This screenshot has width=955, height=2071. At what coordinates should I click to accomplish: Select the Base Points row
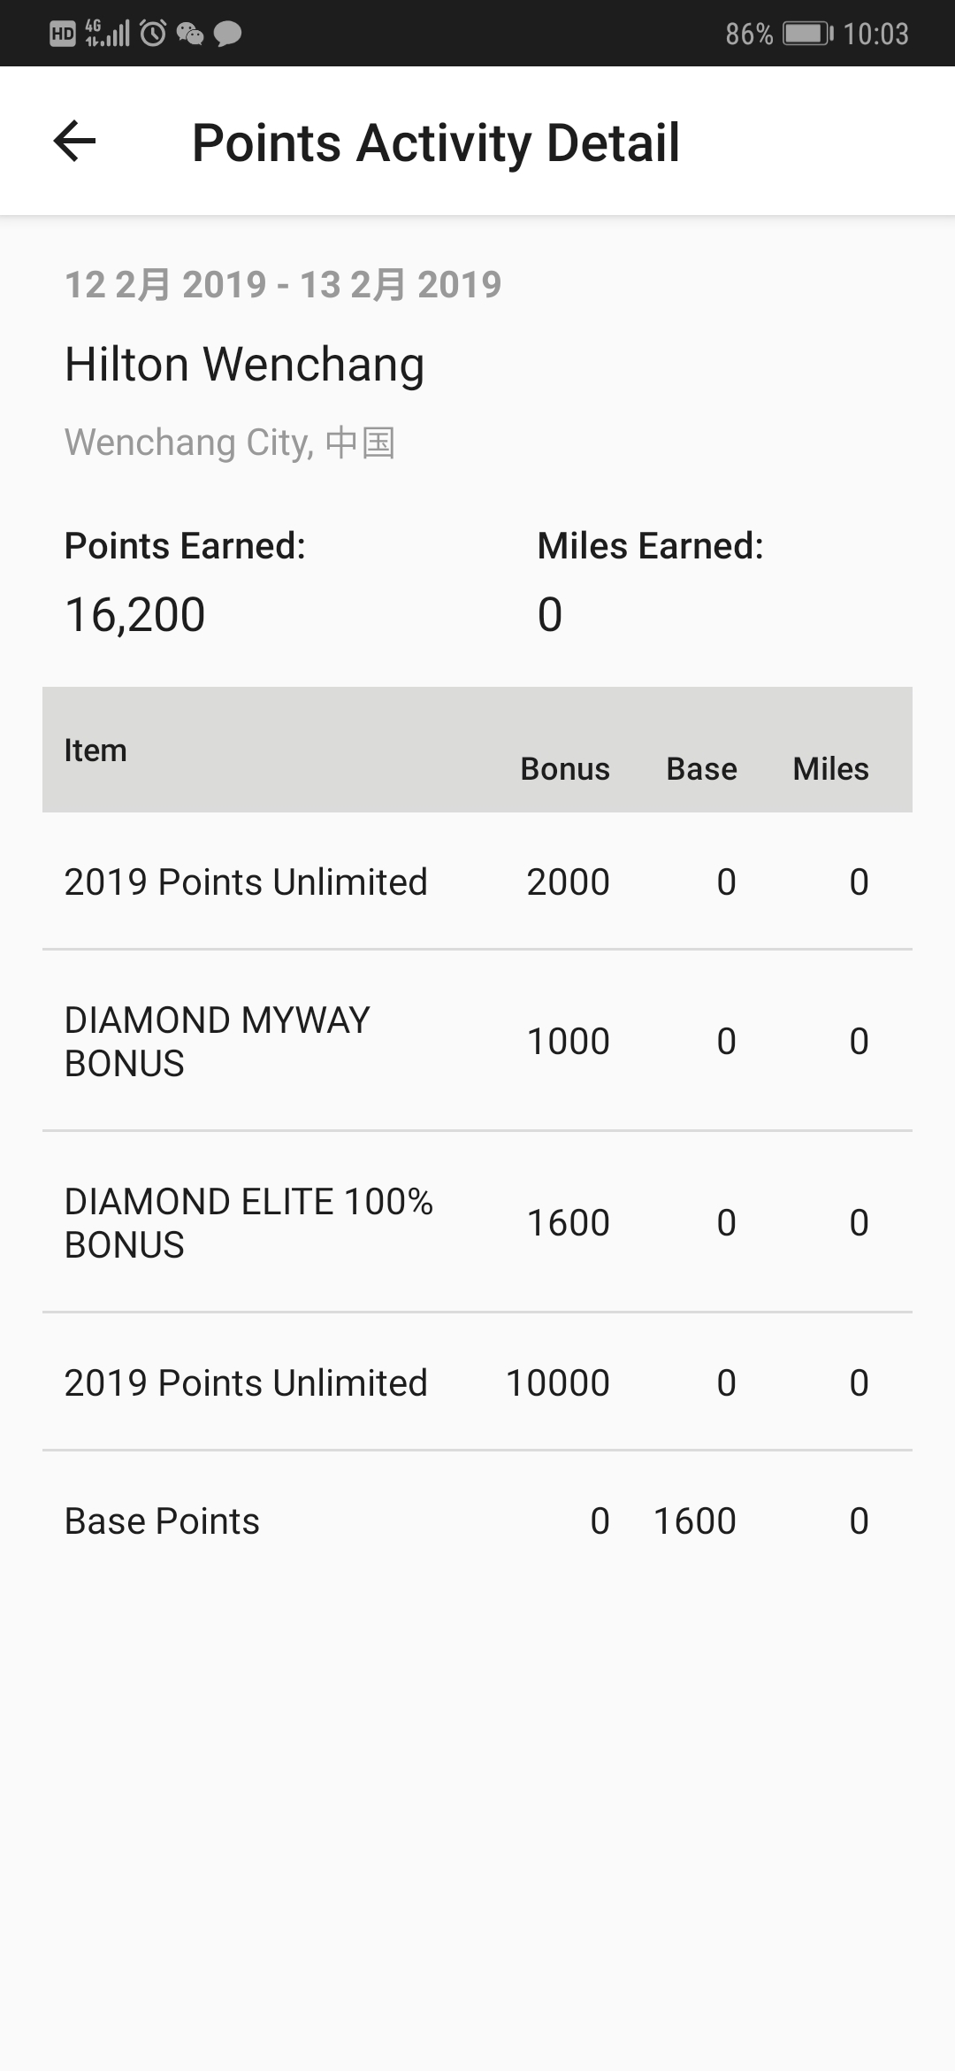tap(477, 1521)
